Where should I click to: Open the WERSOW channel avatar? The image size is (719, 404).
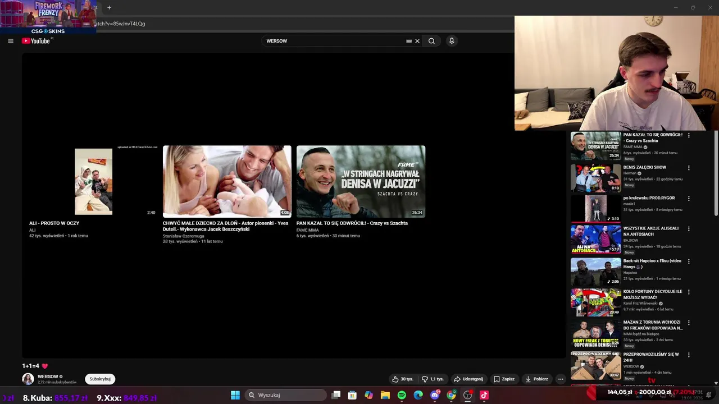coord(28,379)
